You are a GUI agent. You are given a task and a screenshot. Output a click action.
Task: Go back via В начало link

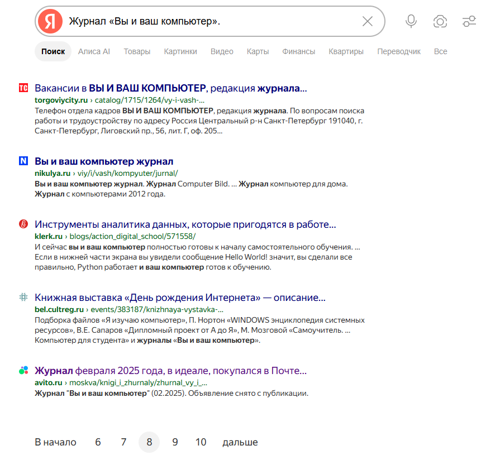55,442
